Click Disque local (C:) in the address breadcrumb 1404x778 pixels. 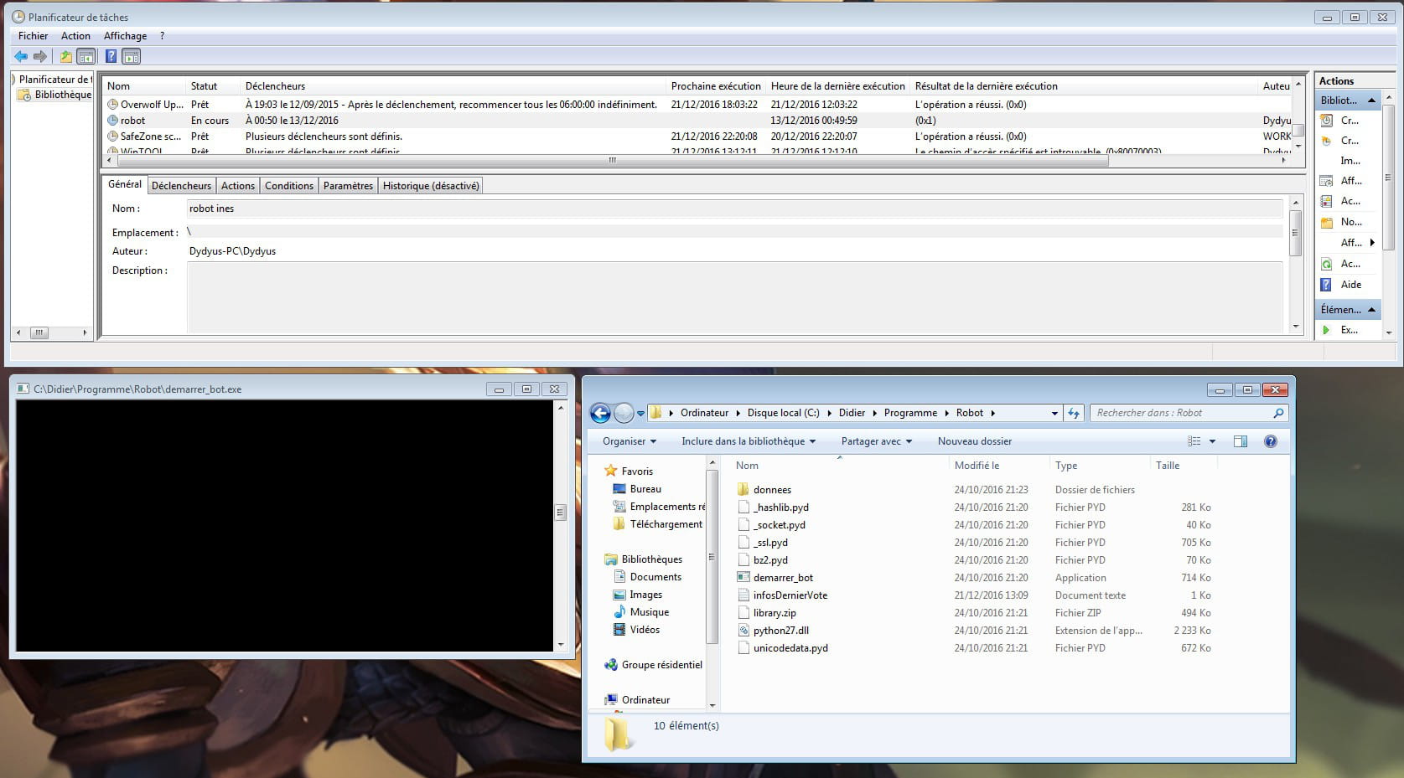point(784,413)
